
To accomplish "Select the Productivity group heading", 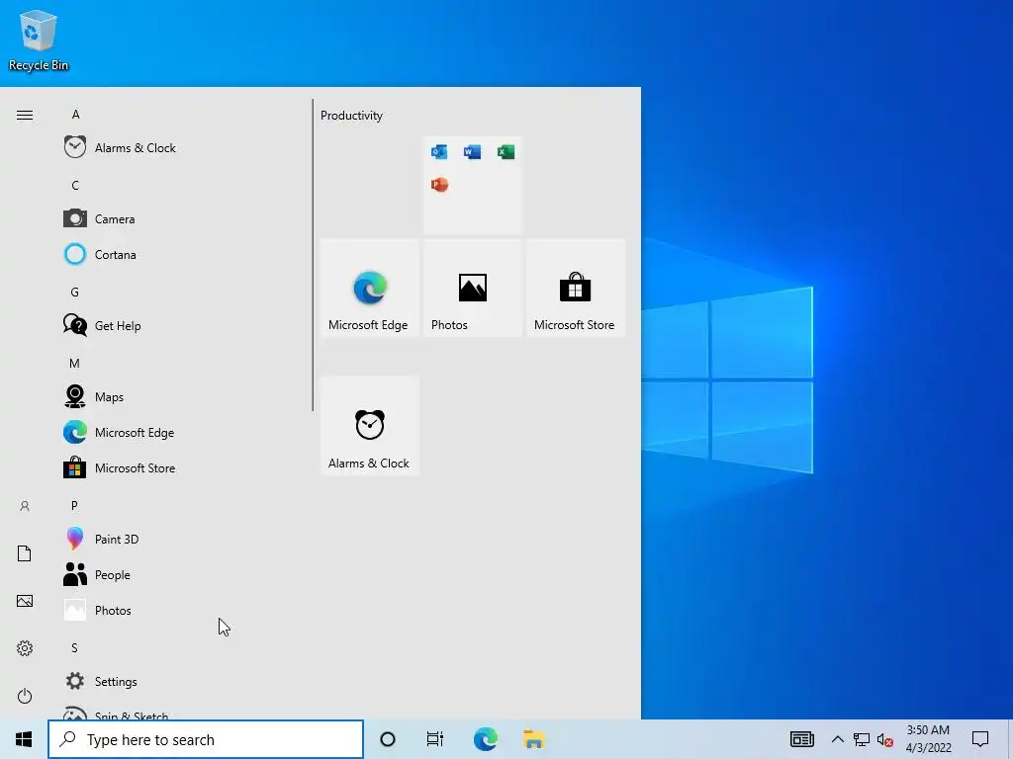I will 351,116.
